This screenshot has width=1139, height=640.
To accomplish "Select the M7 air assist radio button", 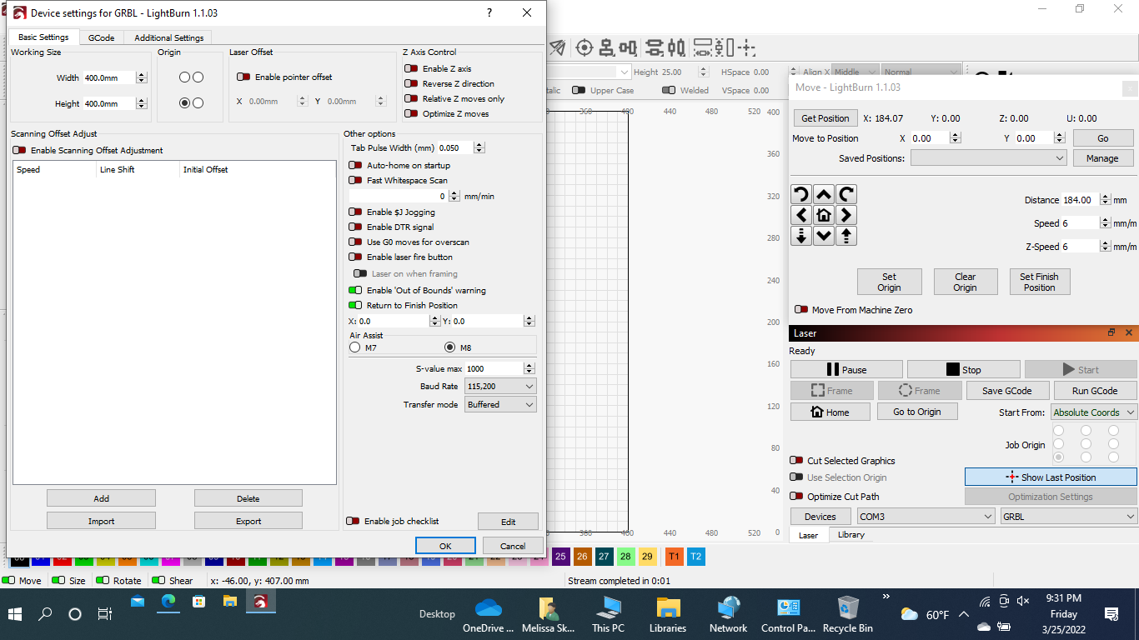I will pyautogui.click(x=355, y=347).
